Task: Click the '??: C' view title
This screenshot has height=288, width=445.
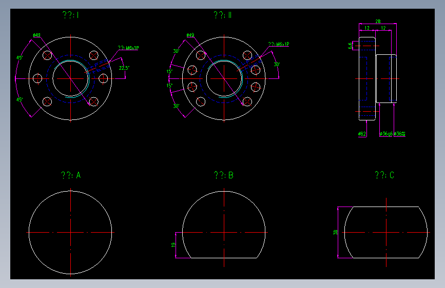Action: pos(384,175)
